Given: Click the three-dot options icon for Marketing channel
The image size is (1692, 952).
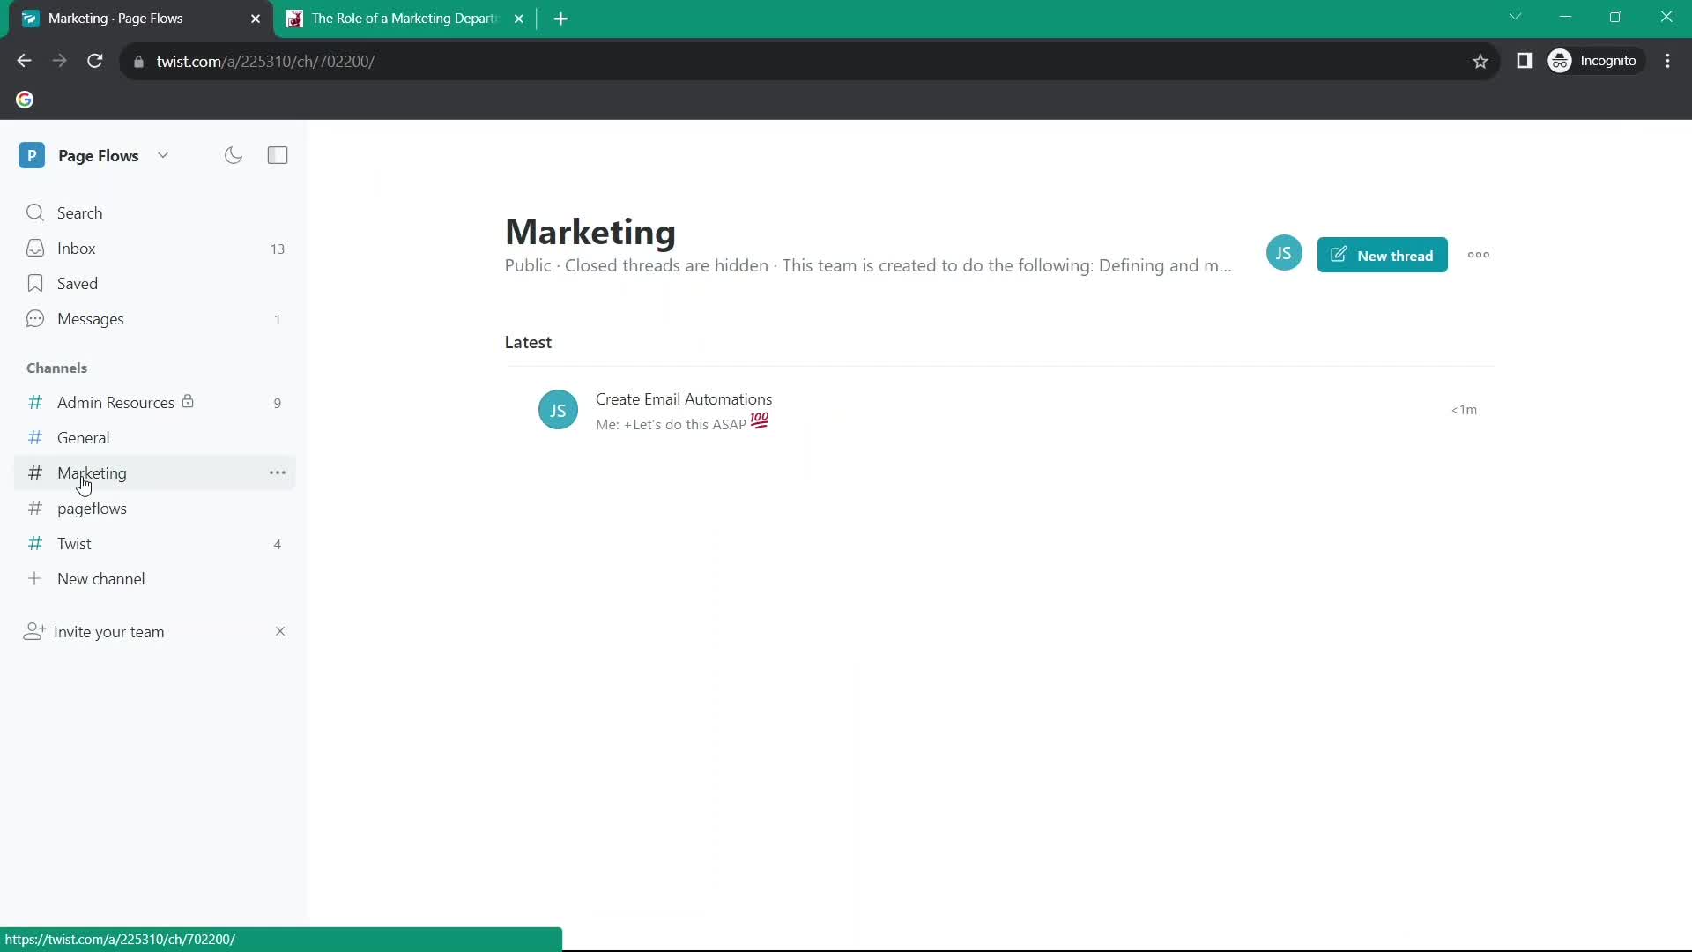Looking at the screenshot, I should coord(278,473).
